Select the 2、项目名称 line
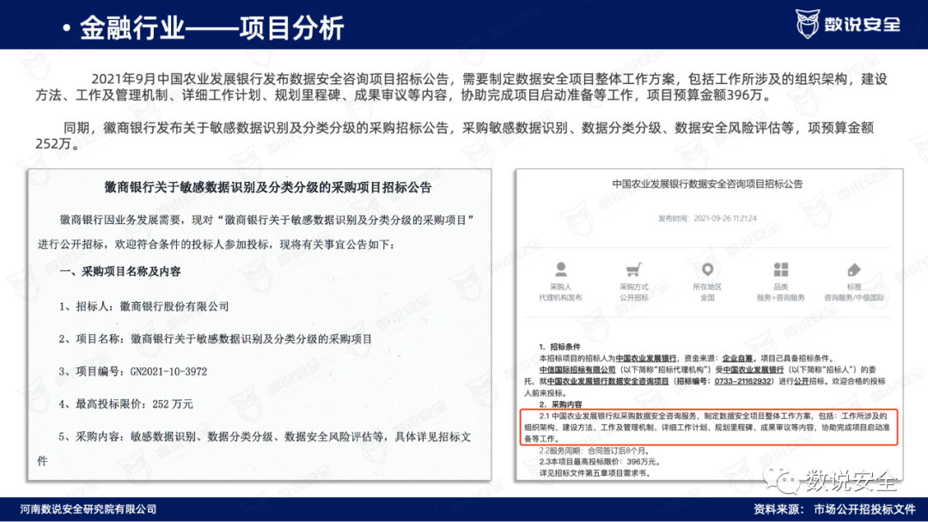The width and height of the screenshot is (928, 522). coord(216,339)
